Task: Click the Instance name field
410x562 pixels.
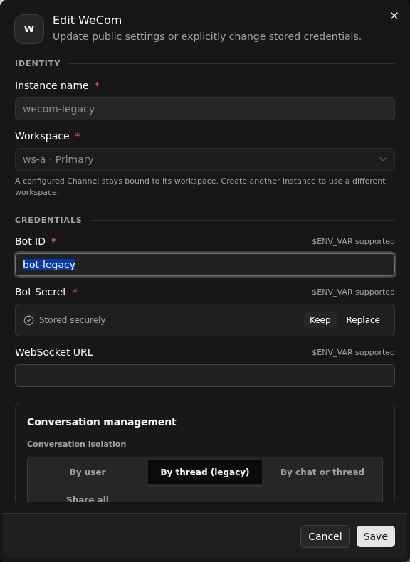Action: coord(205,109)
